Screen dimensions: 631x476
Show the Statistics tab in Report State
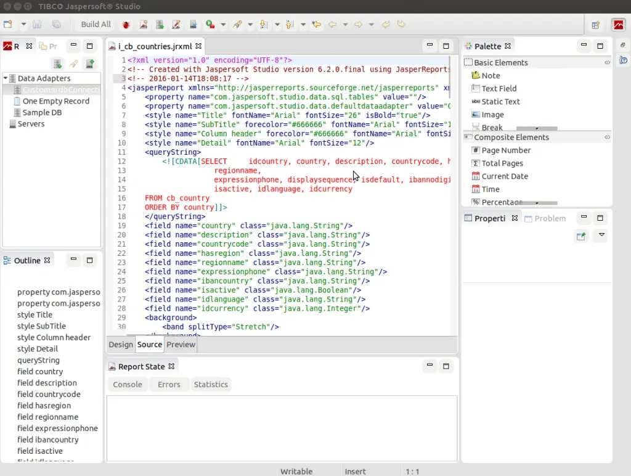tap(211, 385)
